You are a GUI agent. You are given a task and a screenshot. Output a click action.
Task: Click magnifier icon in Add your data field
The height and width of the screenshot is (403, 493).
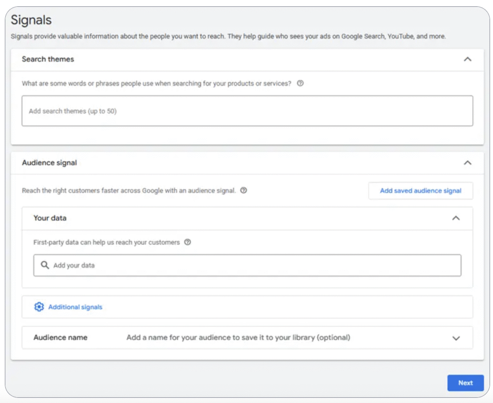[x=45, y=265]
